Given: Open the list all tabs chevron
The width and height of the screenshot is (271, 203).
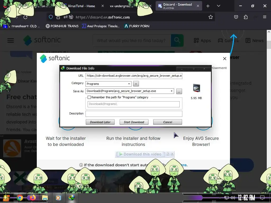Looking at the screenshot, I should point(218,6).
